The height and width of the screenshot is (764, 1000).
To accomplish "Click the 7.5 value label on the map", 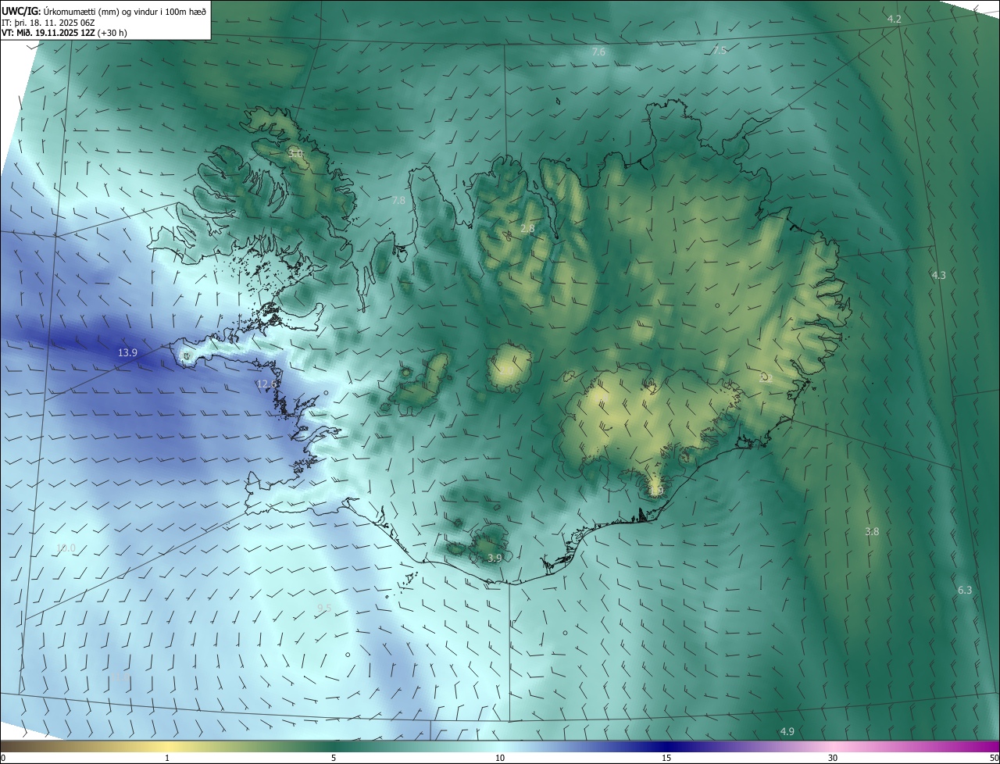I will (x=720, y=50).
